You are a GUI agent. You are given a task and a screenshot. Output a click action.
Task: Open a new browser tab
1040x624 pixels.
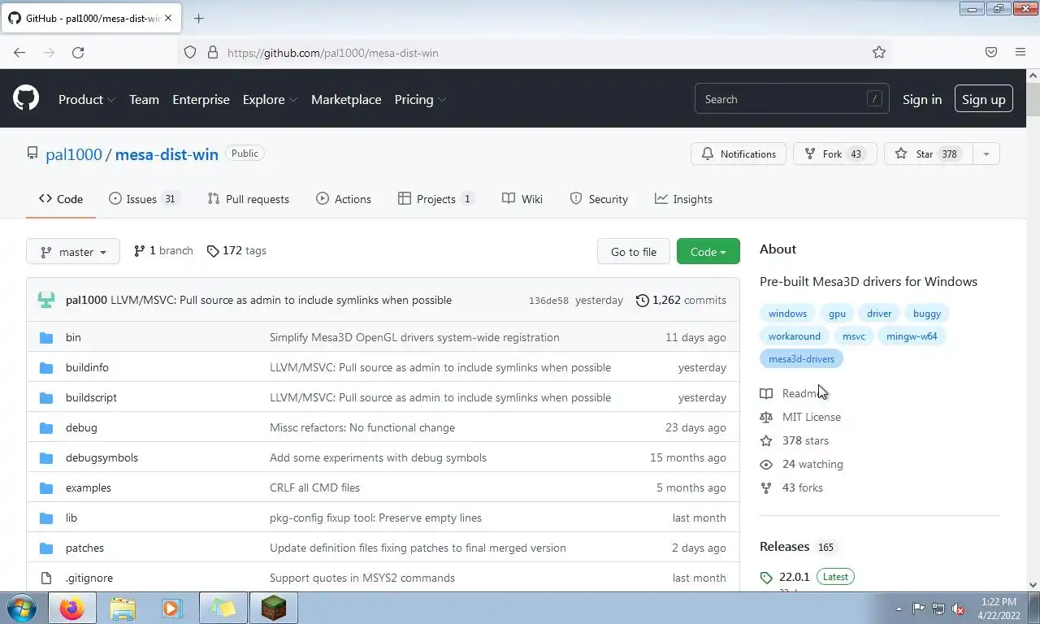[198, 18]
